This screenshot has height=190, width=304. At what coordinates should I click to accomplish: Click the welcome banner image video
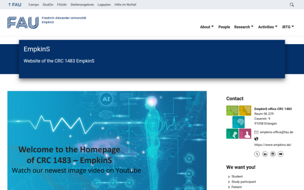[x=107, y=140]
